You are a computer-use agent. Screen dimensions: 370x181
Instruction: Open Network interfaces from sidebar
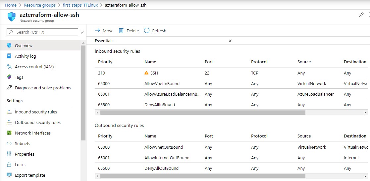point(32,133)
